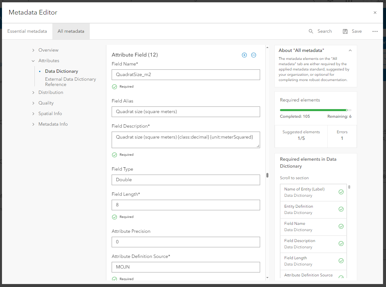Switch to Essential metadata tab
The width and height of the screenshot is (386, 287).
(x=27, y=31)
